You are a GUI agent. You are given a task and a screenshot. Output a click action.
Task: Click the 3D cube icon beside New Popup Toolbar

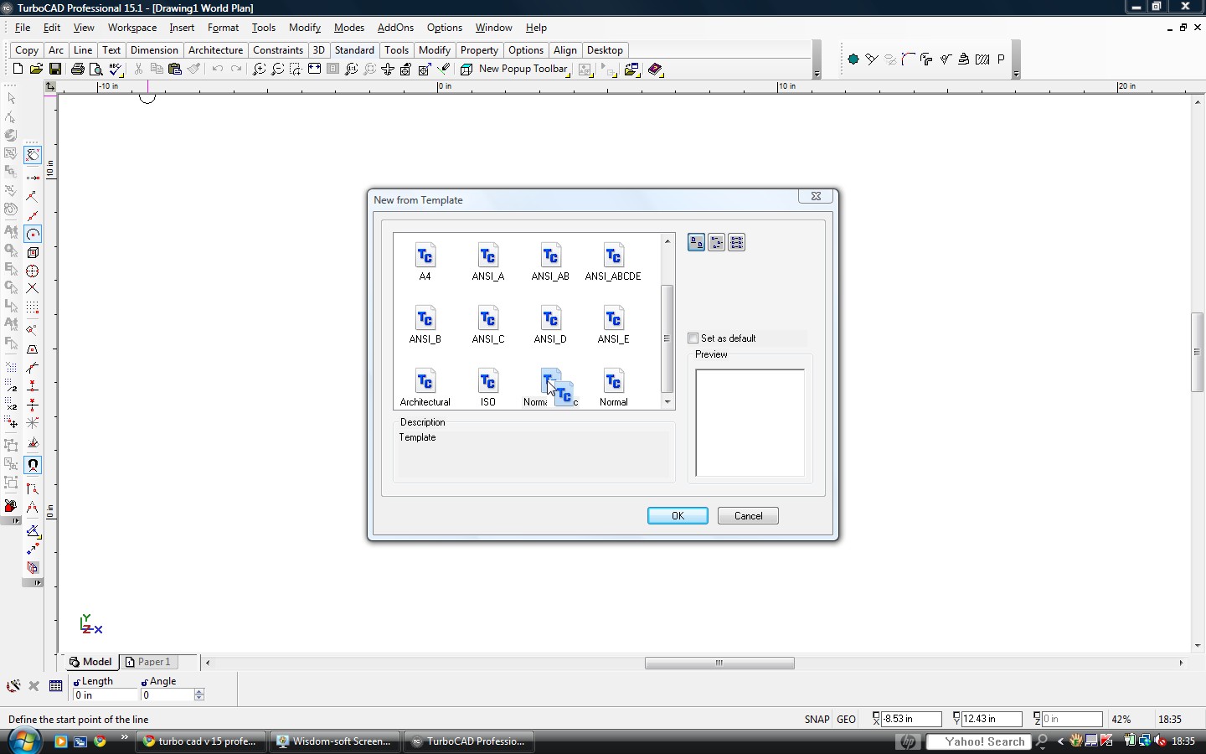click(466, 70)
